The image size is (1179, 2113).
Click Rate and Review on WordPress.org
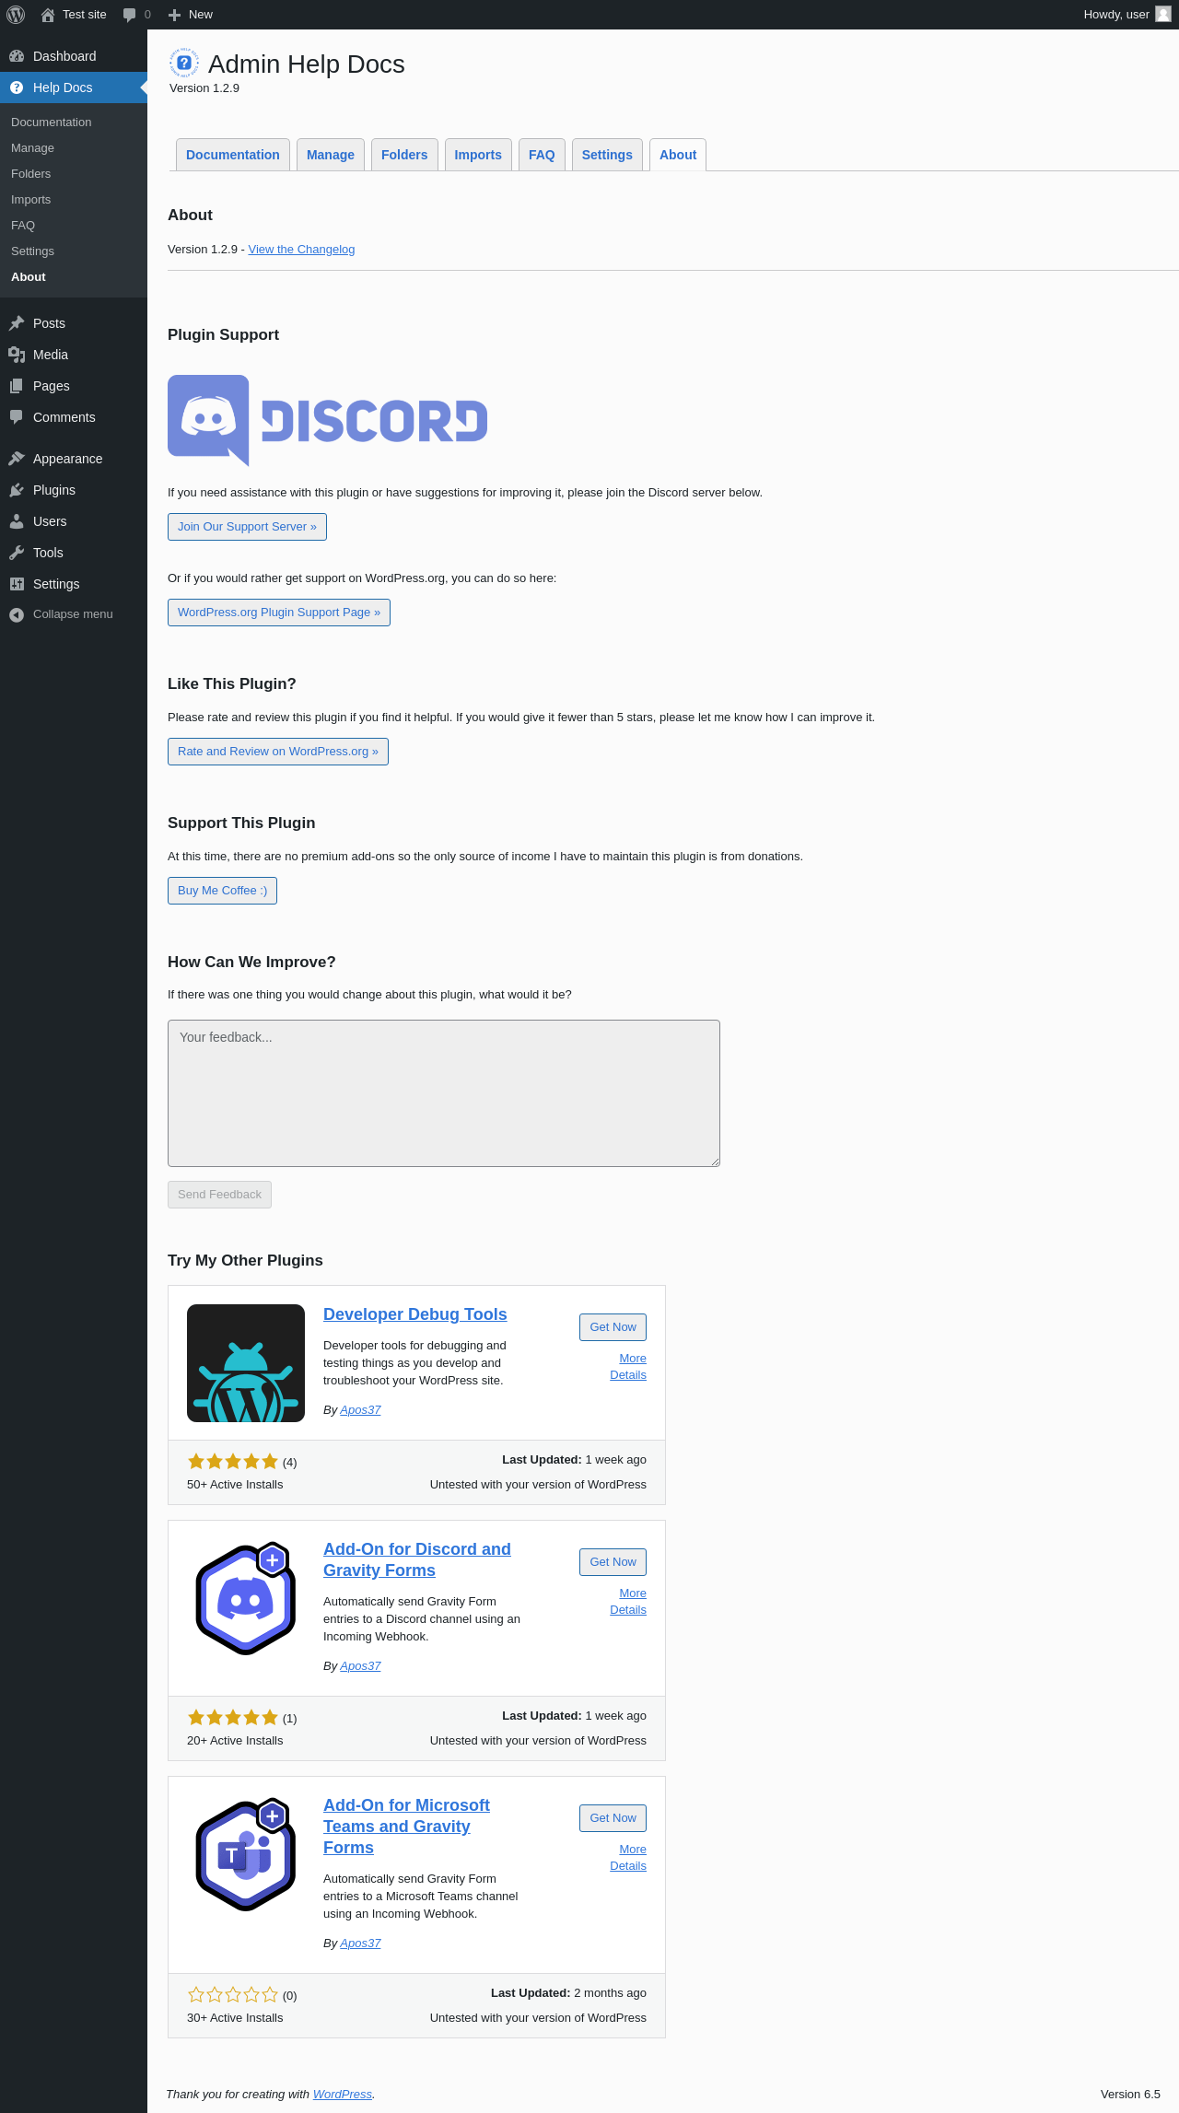tap(278, 752)
